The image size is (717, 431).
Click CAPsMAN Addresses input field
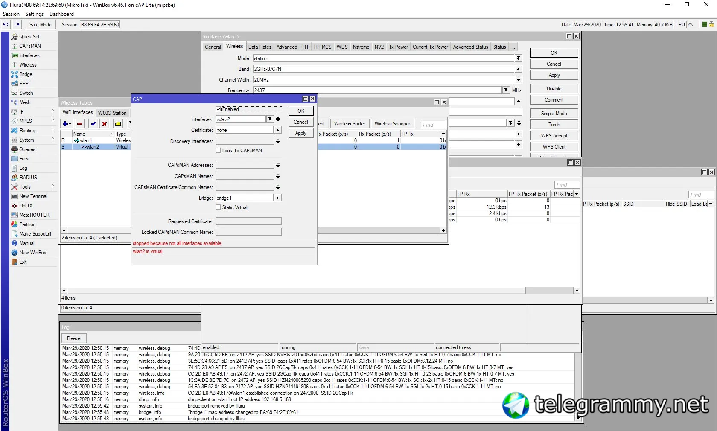coord(245,165)
